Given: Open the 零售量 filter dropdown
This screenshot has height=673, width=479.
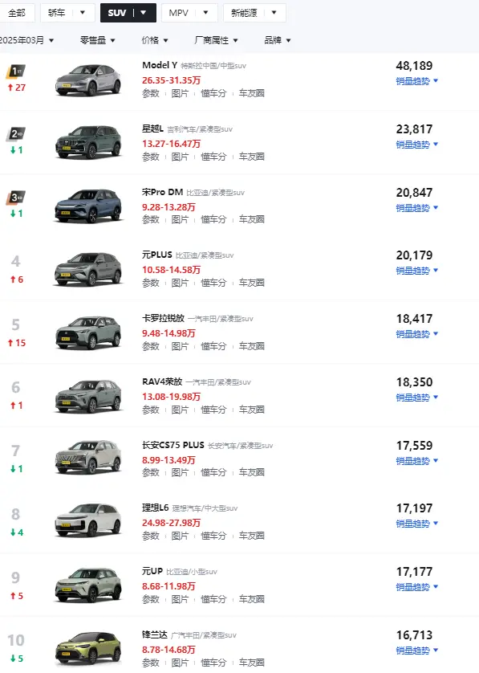Looking at the screenshot, I should coord(98,40).
